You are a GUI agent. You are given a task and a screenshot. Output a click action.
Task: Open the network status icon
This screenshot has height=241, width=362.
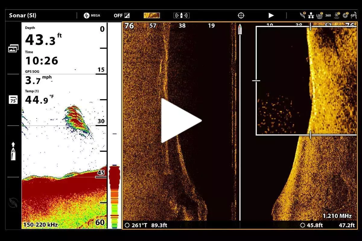click(x=311, y=15)
